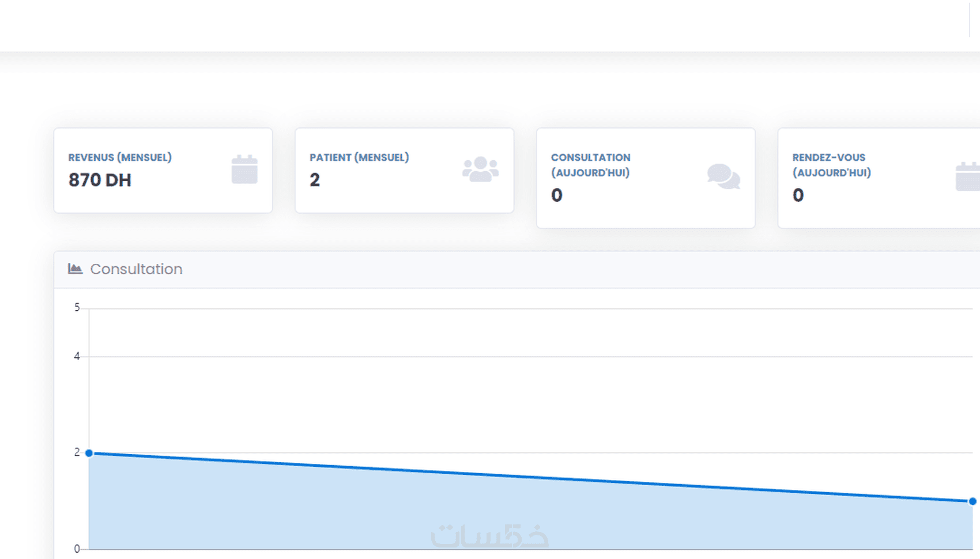The image size is (980, 559).
Task: Open the Revenus (Mensuel) card
Action: click(x=163, y=171)
